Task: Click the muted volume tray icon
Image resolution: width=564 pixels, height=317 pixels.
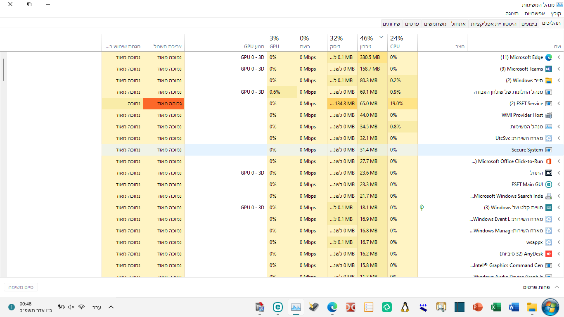Action: [x=71, y=307]
